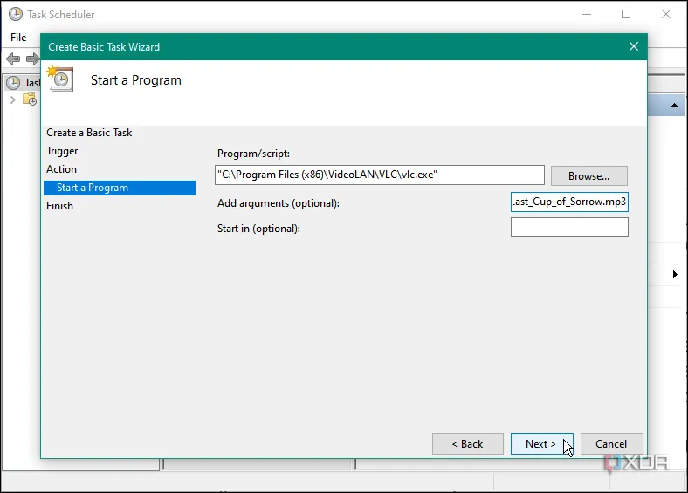Expand the Task Scheduler Library tree node

click(12, 99)
